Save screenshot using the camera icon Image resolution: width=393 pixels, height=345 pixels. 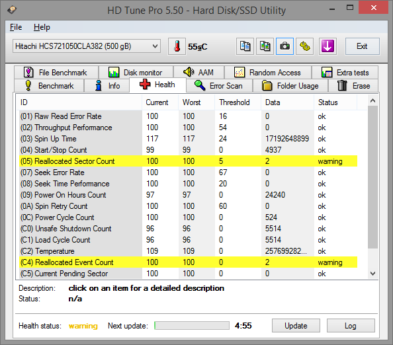pyautogui.click(x=284, y=46)
